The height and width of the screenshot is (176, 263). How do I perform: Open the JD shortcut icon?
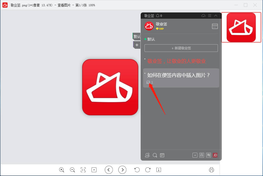[215, 155]
